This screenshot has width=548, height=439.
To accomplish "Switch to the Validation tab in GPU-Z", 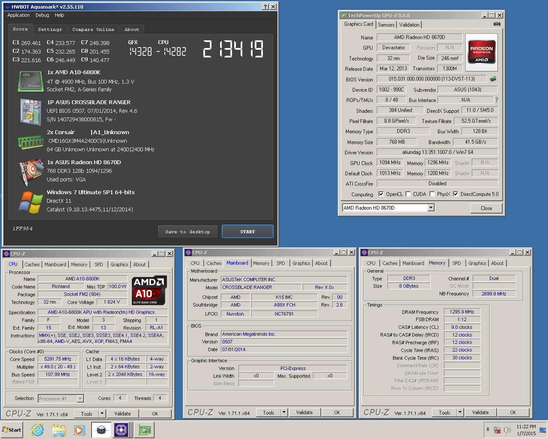I will tap(409, 25).
